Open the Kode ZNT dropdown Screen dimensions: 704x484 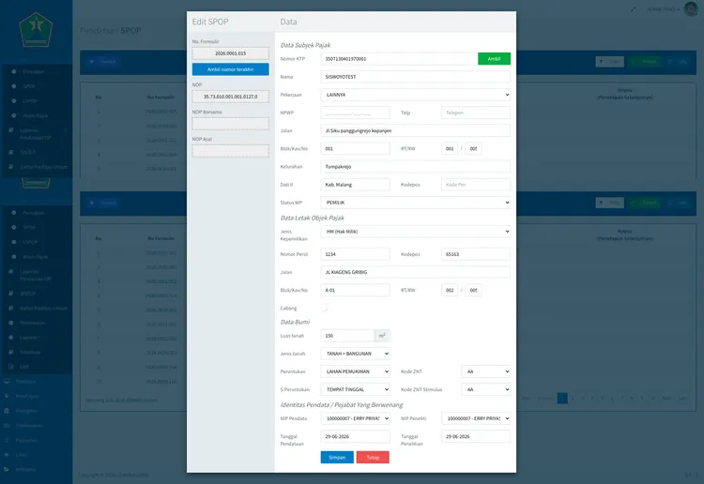pyautogui.click(x=486, y=371)
